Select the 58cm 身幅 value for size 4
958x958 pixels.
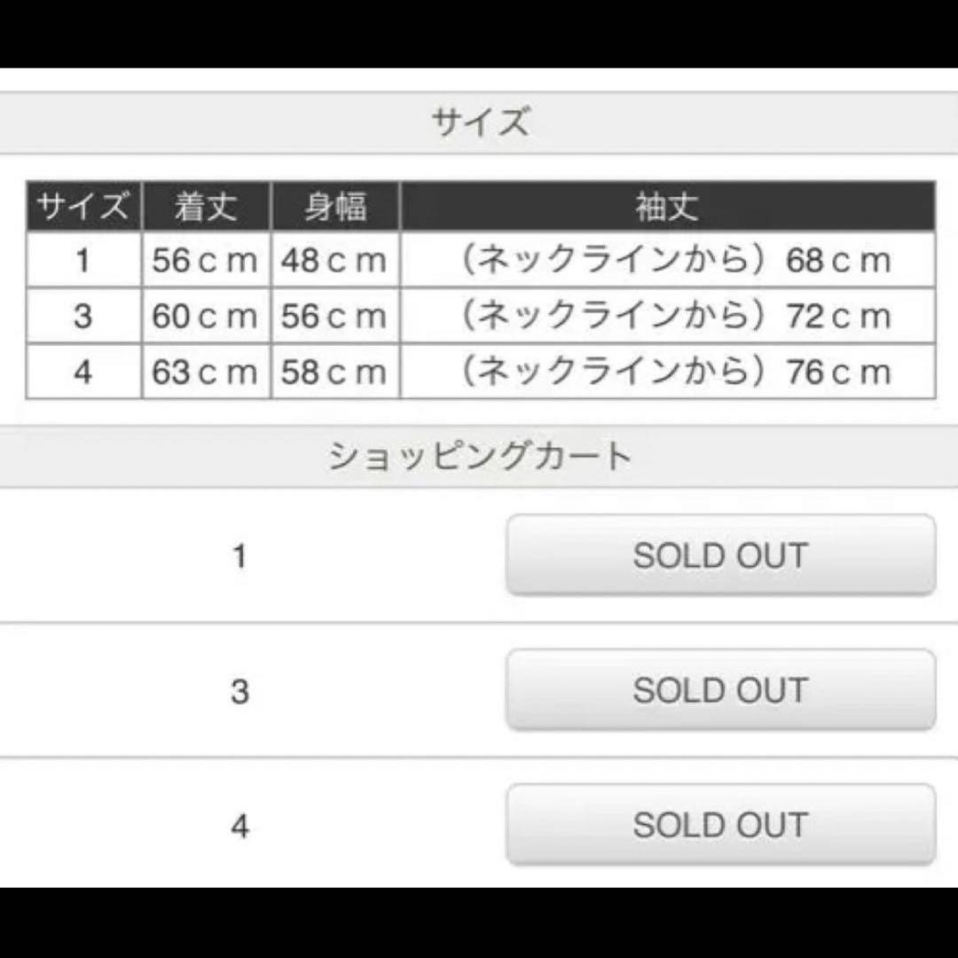(333, 373)
